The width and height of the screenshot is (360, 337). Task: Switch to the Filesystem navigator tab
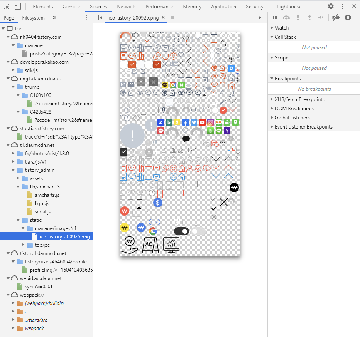[34, 18]
